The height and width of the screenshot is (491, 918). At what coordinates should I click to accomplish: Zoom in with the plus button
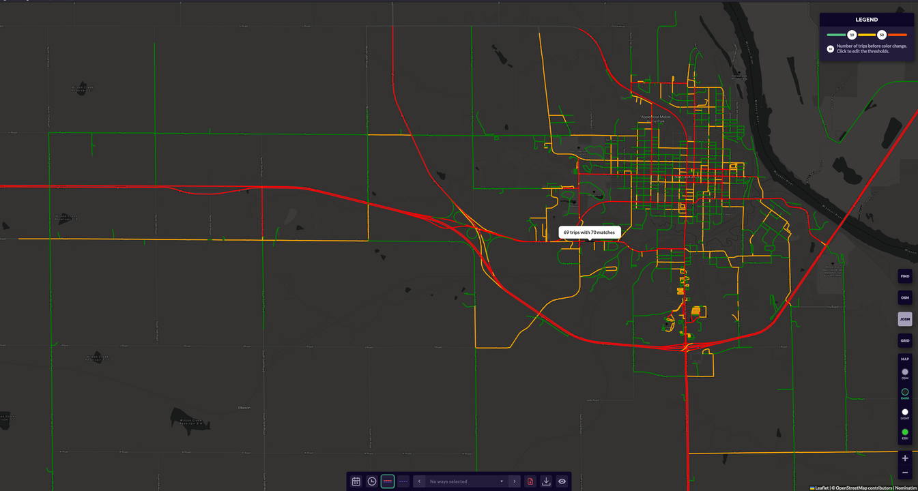pyautogui.click(x=905, y=458)
